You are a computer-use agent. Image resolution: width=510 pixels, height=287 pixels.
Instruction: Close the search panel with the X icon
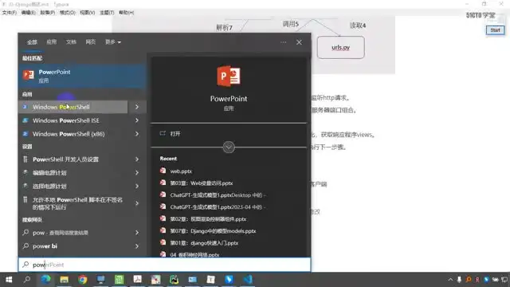point(299,42)
